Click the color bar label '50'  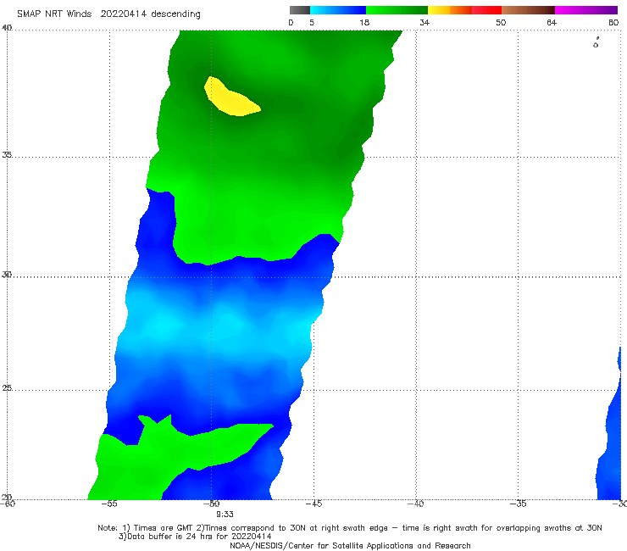(x=501, y=23)
